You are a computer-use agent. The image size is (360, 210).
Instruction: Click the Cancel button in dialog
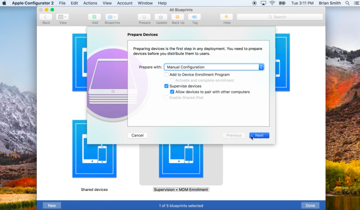[138, 135]
